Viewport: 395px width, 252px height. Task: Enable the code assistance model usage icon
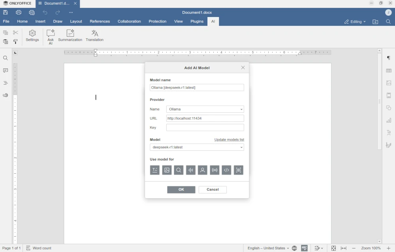[226, 170]
